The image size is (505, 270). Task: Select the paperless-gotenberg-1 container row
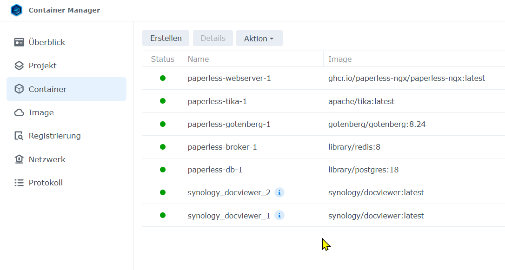tap(229, 124)
